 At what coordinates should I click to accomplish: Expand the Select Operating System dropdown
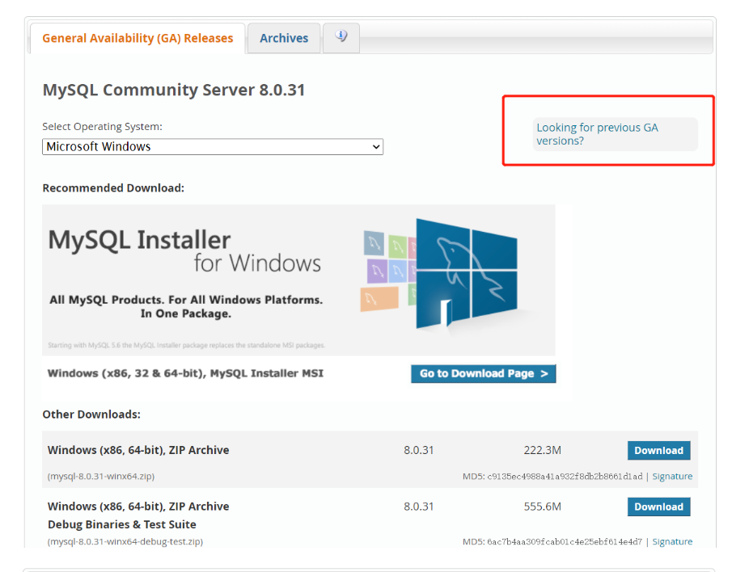213,147
